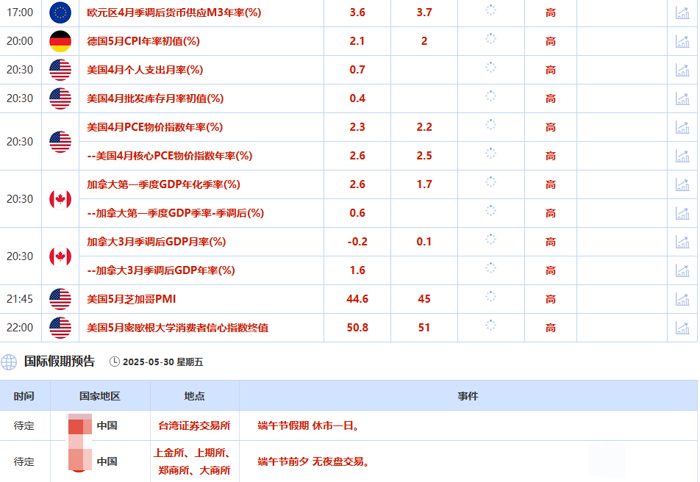Open 美国4月批发库存月率初值(%) link
The height and width of the screenshot is (482, 700).
[x=155, y=98]
